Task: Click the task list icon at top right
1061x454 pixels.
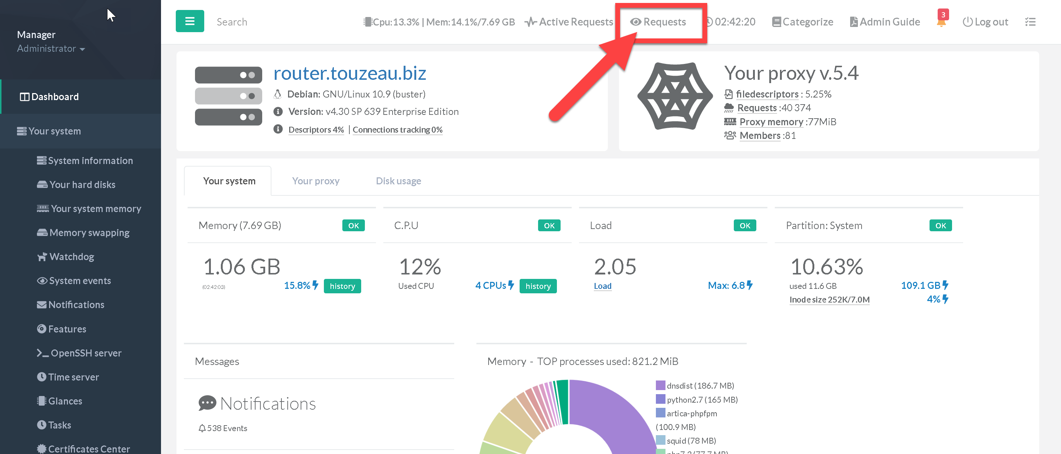Action: [1030, 22]
